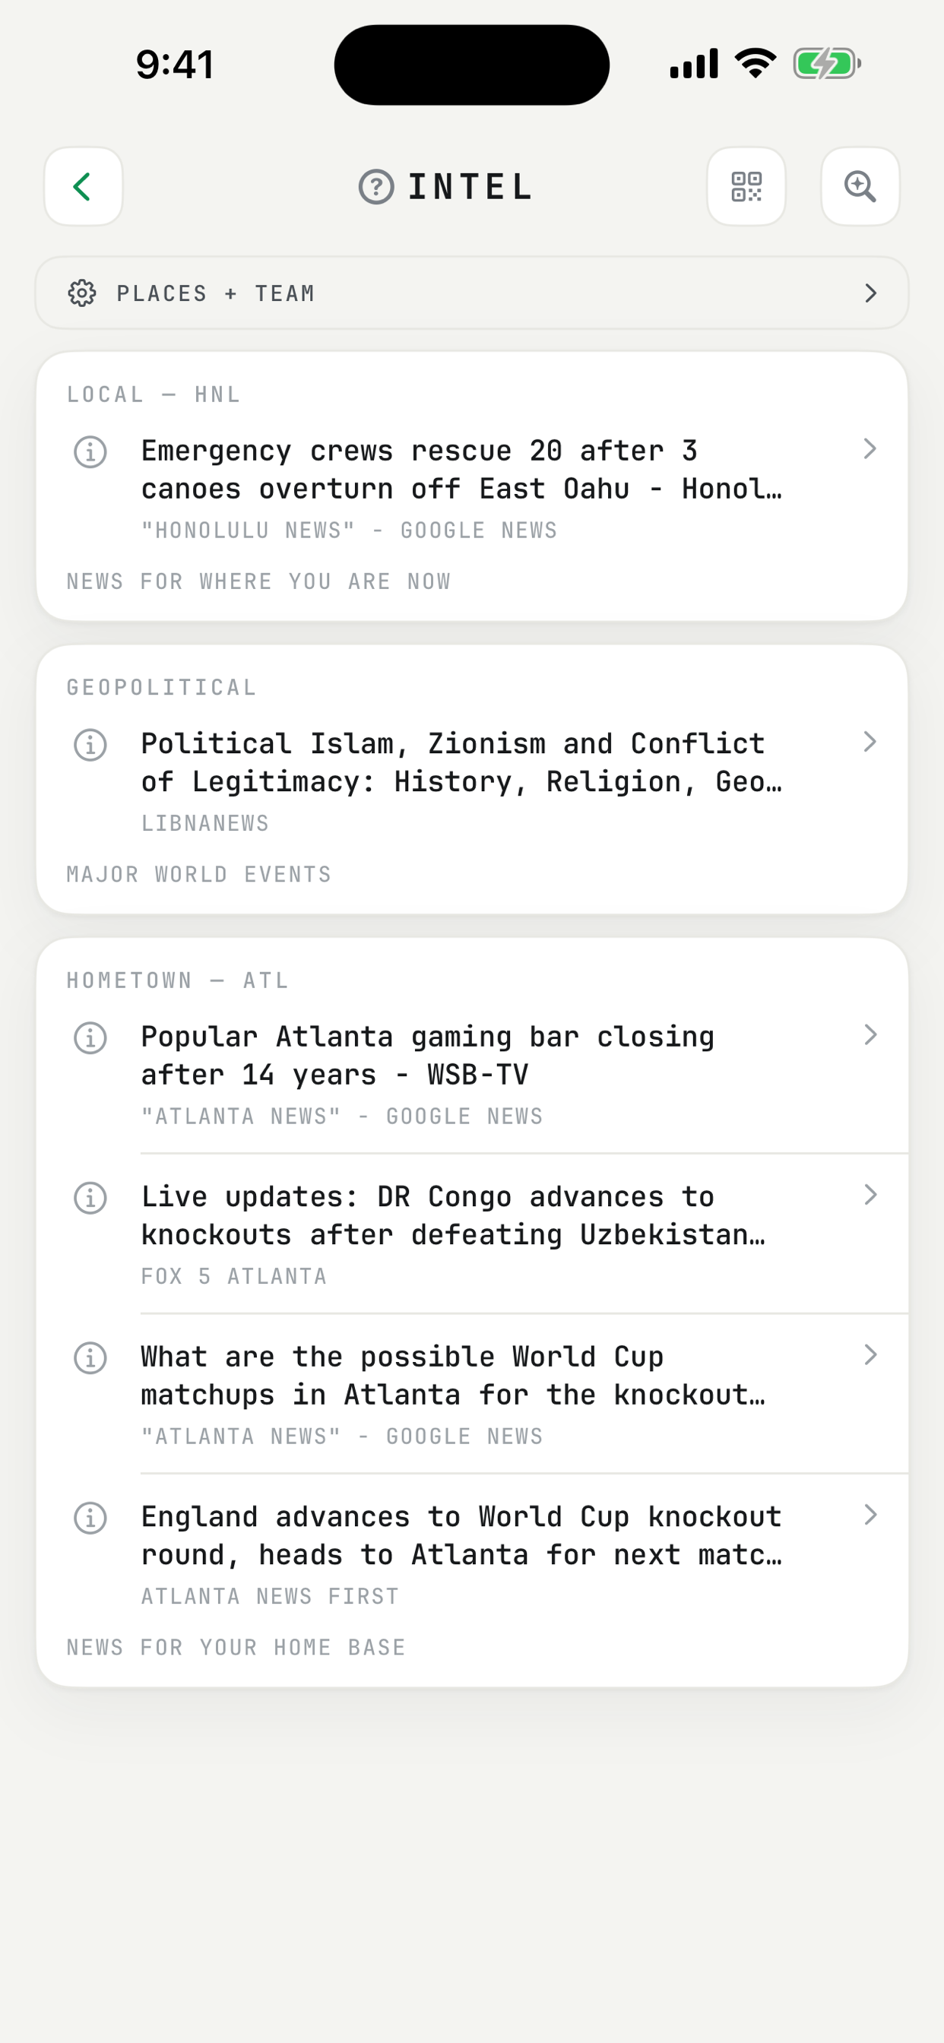Screen dimensions: 944x2043
Task: Open chevron for Political Islam article
Action: point(870,742)
